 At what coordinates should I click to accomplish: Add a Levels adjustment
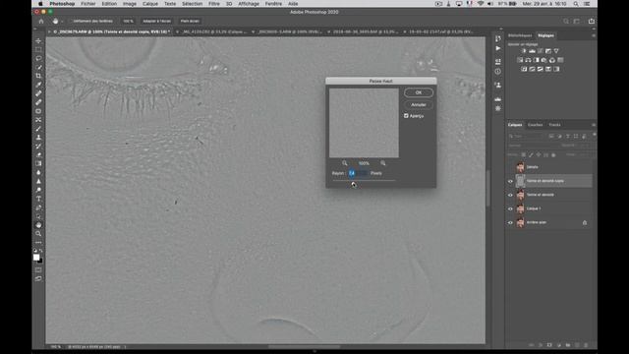(x=532, y=51)
